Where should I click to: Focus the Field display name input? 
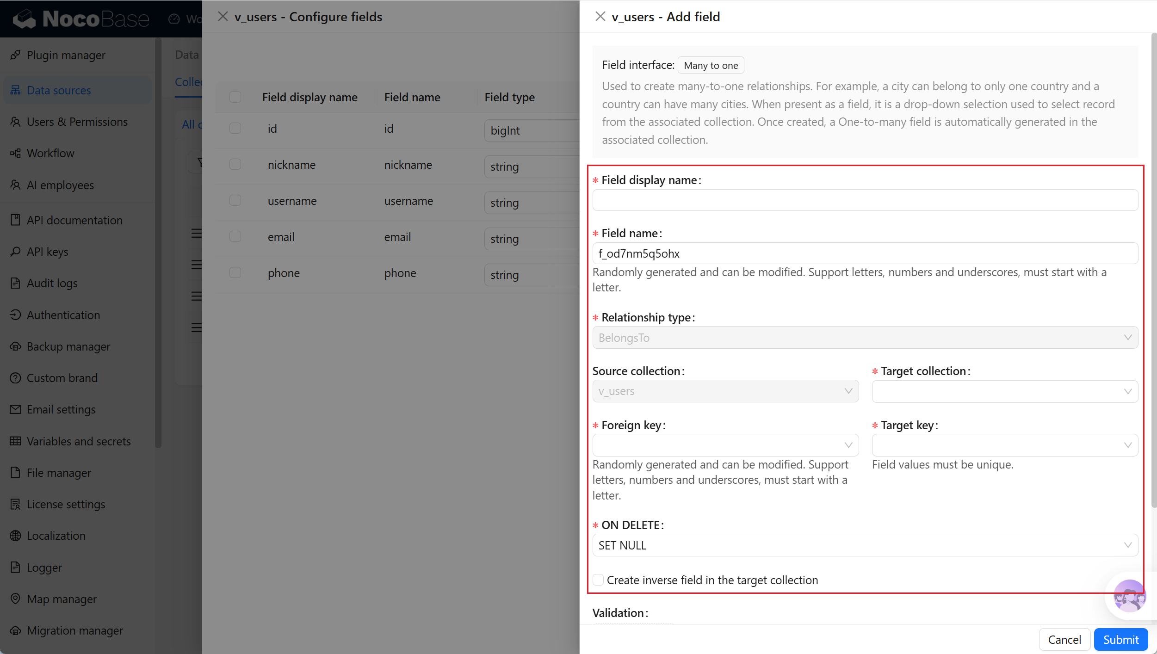[865, 200]
